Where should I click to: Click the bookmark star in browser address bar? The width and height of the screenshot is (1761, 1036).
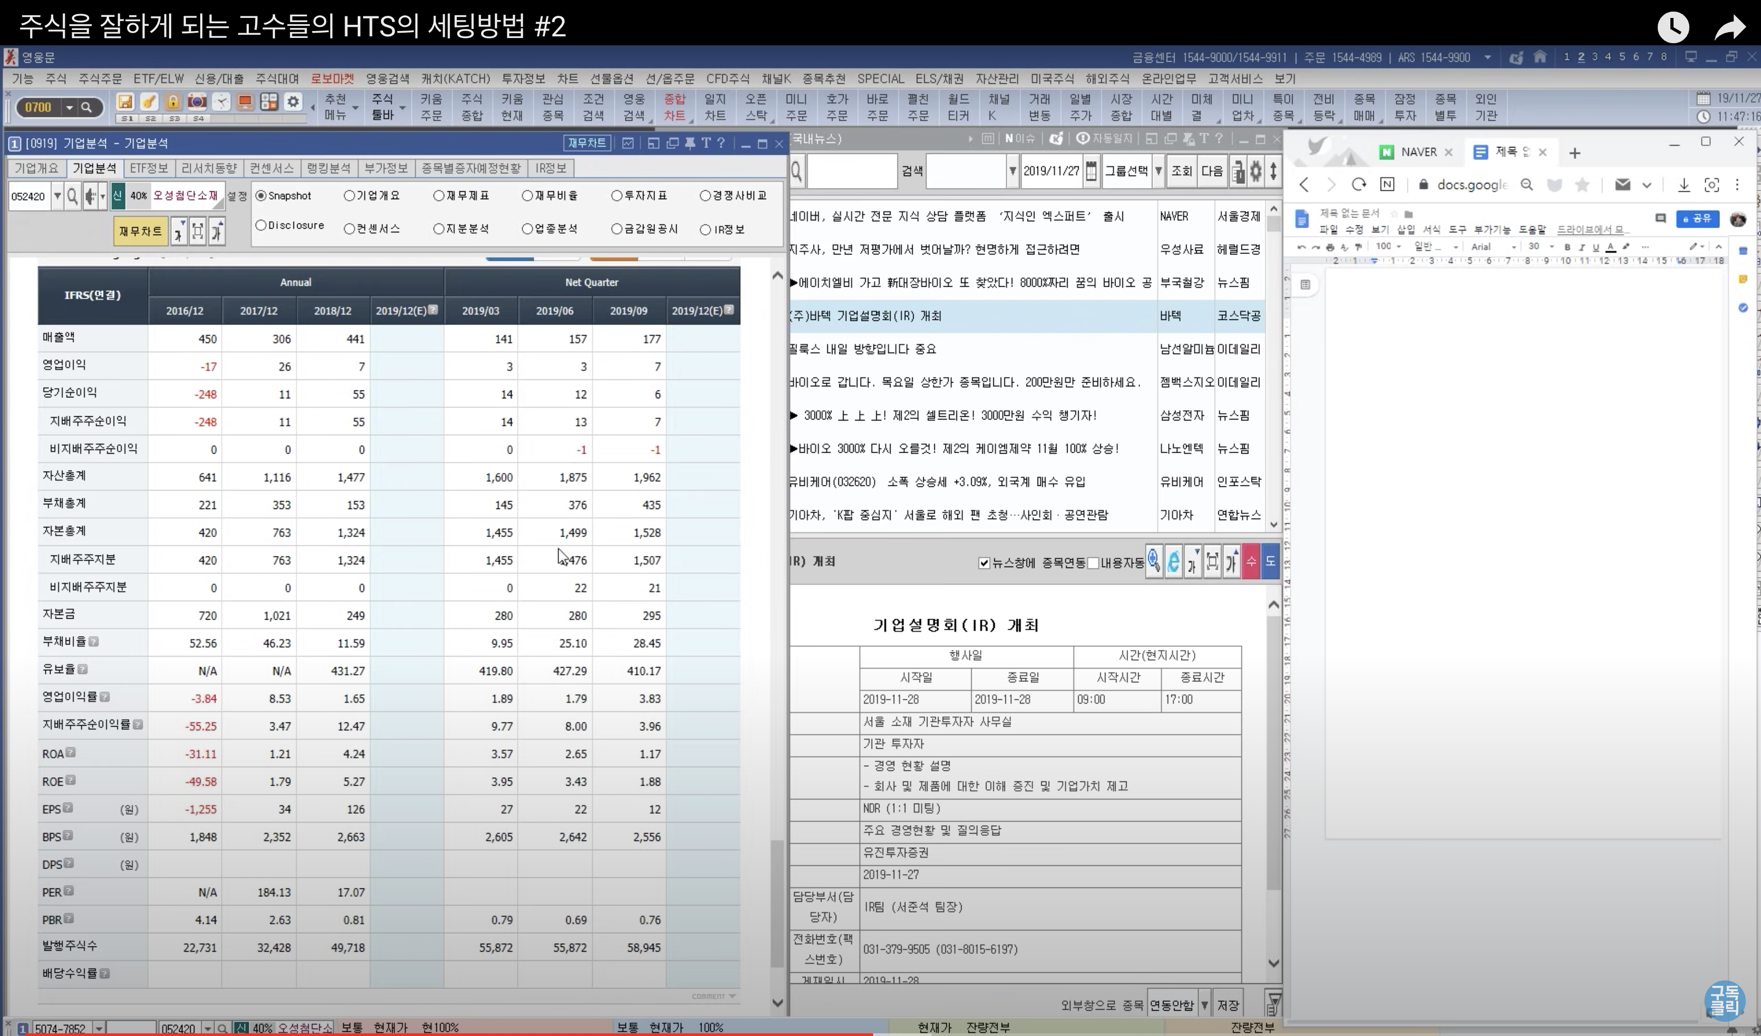coord(1582,184)
